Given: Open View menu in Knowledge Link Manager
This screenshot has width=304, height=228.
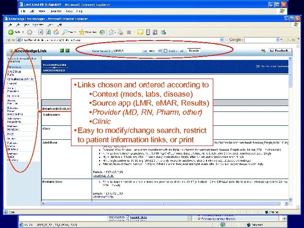Looking at the screenshot, I should pyautogui.click(x=26, y=24).
